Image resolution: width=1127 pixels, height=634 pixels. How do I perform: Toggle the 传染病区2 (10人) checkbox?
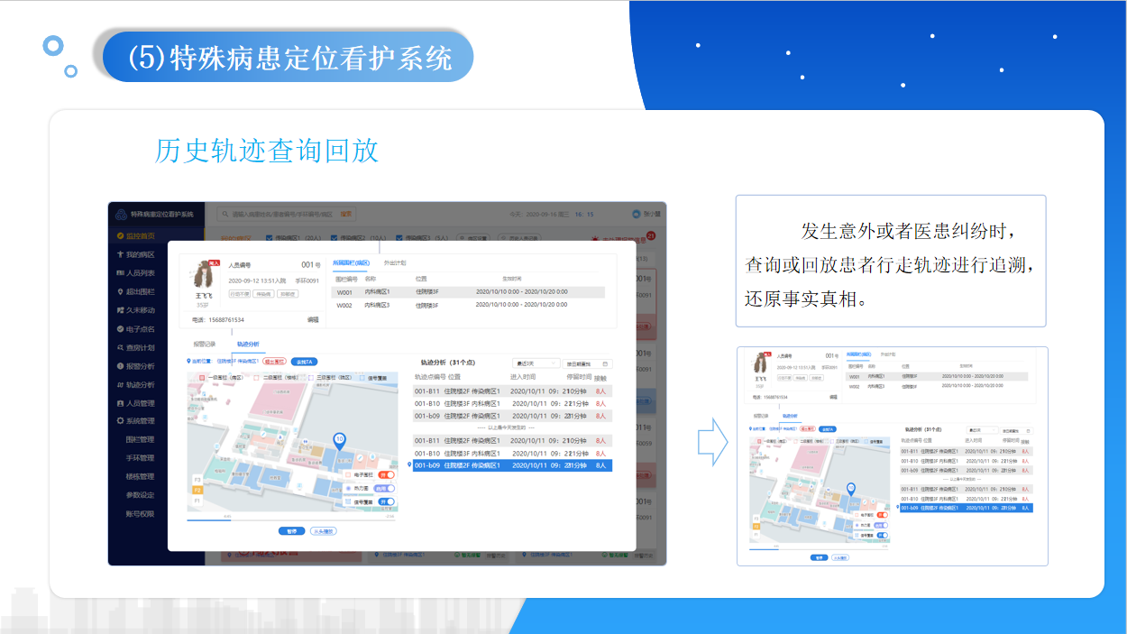click(x=335, y=238)
